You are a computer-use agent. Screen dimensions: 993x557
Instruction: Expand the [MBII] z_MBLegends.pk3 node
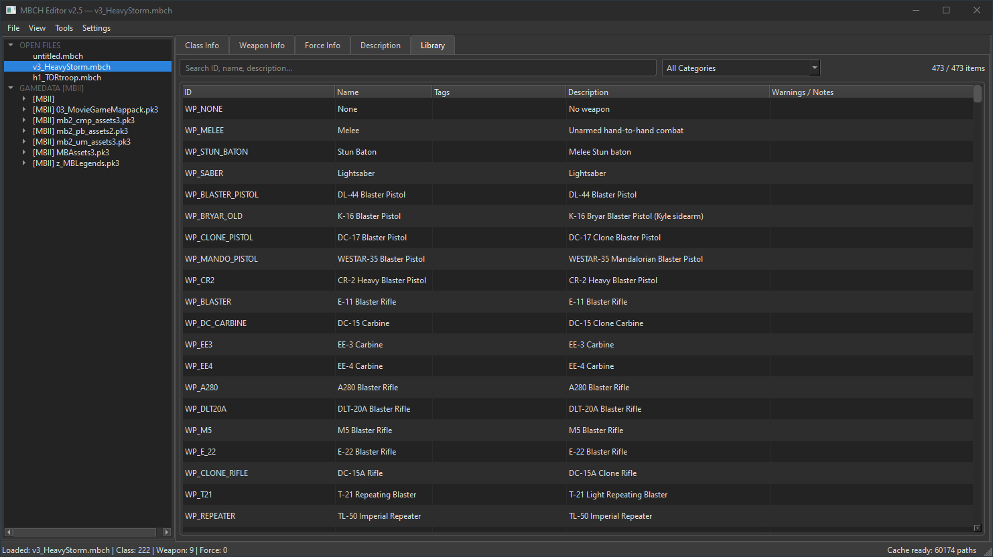[x=24, y=163]
